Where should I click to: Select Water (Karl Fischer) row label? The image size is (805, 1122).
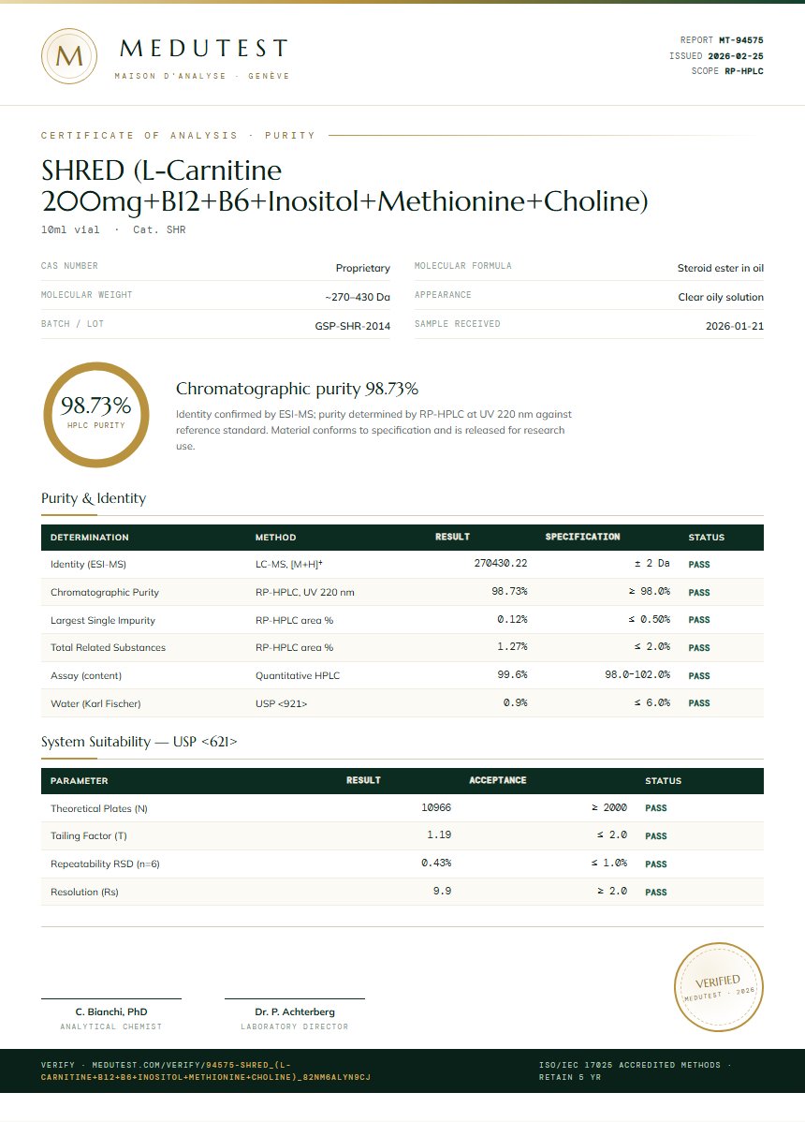(95, 703)
